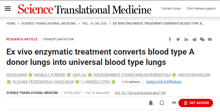Open Current Issue menu item

[x=171, y=9]
